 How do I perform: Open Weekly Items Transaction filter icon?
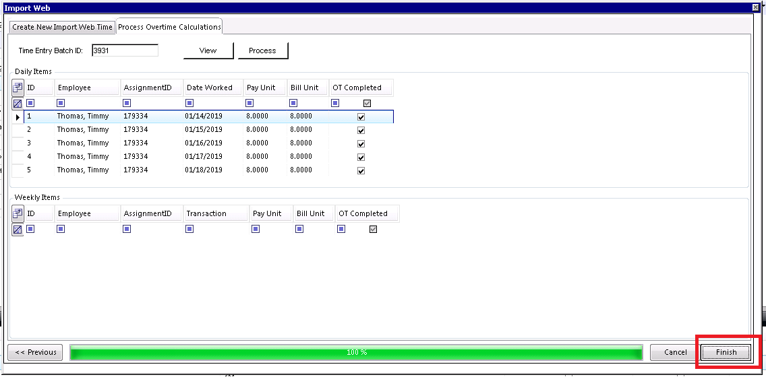pos(189,229)
